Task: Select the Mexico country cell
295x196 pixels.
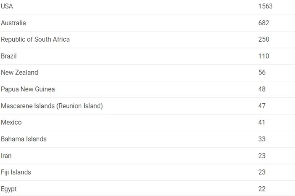Action: pyautogui.click(x=11, y=122)
